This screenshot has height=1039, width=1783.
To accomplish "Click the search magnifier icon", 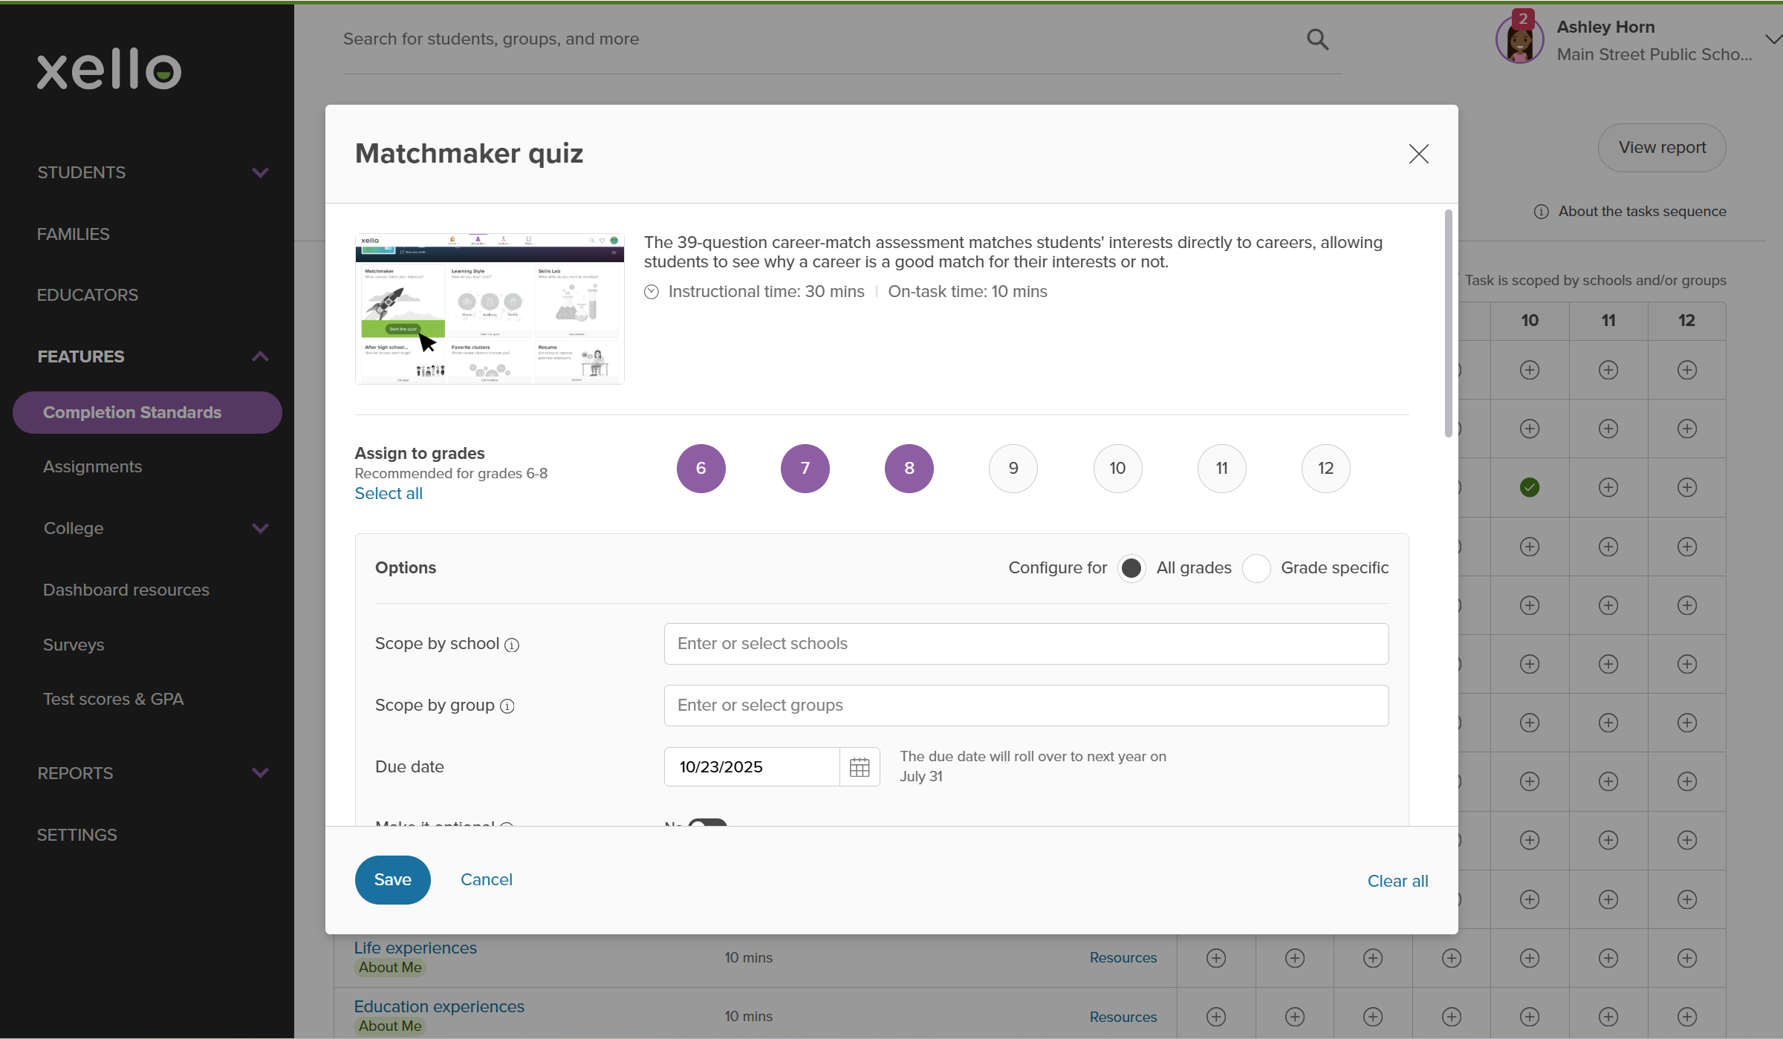I will (1317, 39).
